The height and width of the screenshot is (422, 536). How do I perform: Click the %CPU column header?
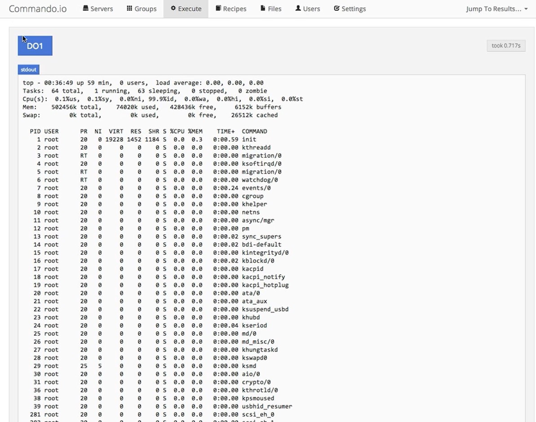[x=177, y=131]
